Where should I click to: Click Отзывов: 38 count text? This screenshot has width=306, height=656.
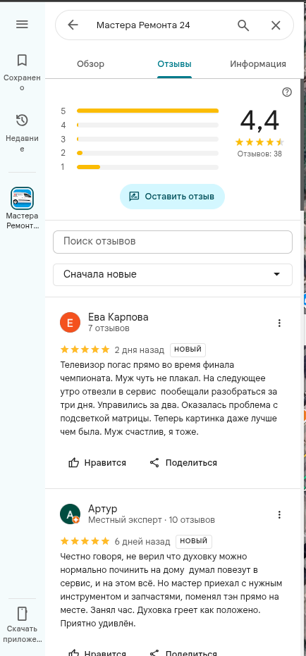pos(259,154)
